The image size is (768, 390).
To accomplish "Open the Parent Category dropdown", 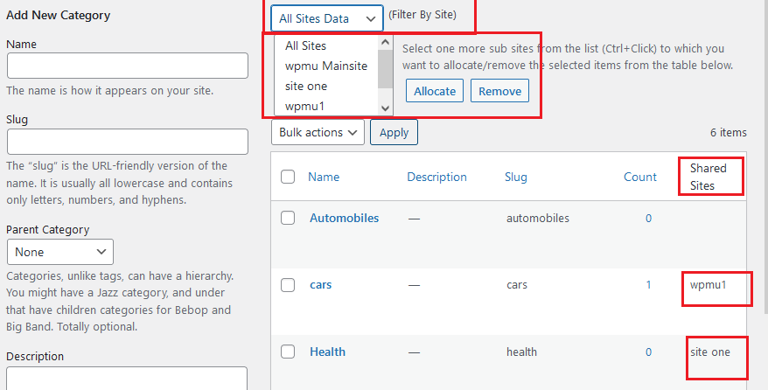I will pyautogui.click(x=59, y=252).
